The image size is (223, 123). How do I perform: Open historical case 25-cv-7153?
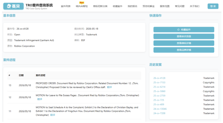pyautogui.click(x=159, y=82)
